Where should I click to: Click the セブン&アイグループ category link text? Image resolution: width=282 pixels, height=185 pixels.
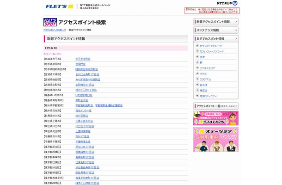coord(211,46)
